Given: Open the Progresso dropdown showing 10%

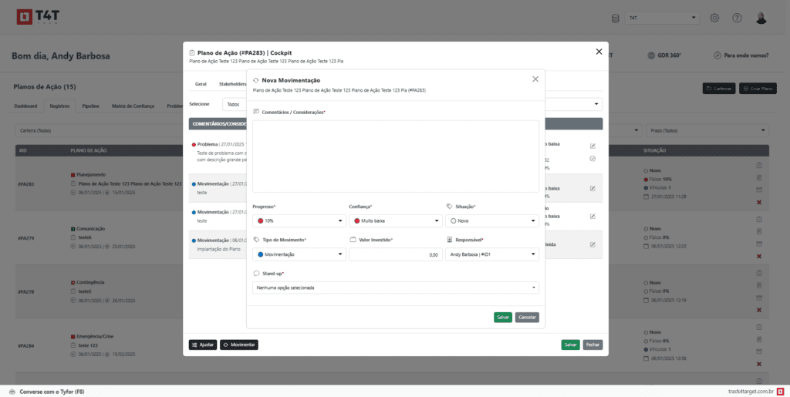Looking at the screenshot, I should click(x=299, y=221).
